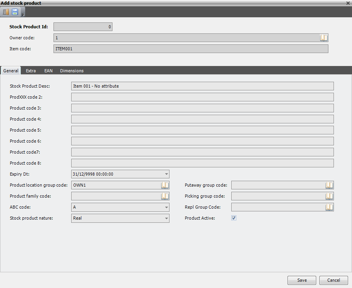Open the toolbar overflow arrow
The height and width of the screenshot is (288, 352).
pos(23,15)
